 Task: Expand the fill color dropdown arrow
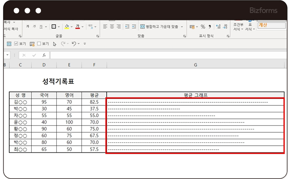tap(71, 27)
